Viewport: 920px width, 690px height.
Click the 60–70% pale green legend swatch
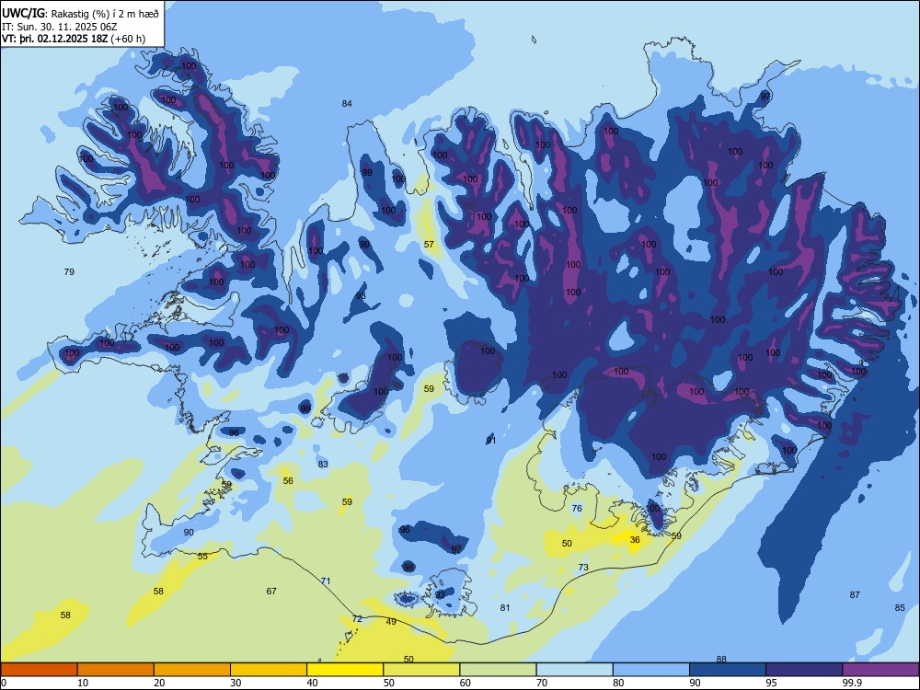498,670
